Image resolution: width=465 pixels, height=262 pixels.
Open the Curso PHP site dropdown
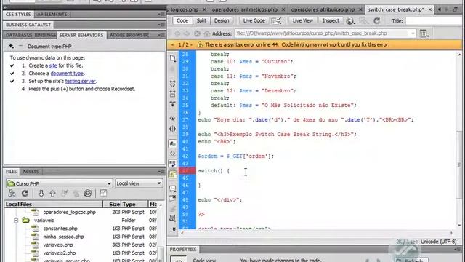point(60,183)
